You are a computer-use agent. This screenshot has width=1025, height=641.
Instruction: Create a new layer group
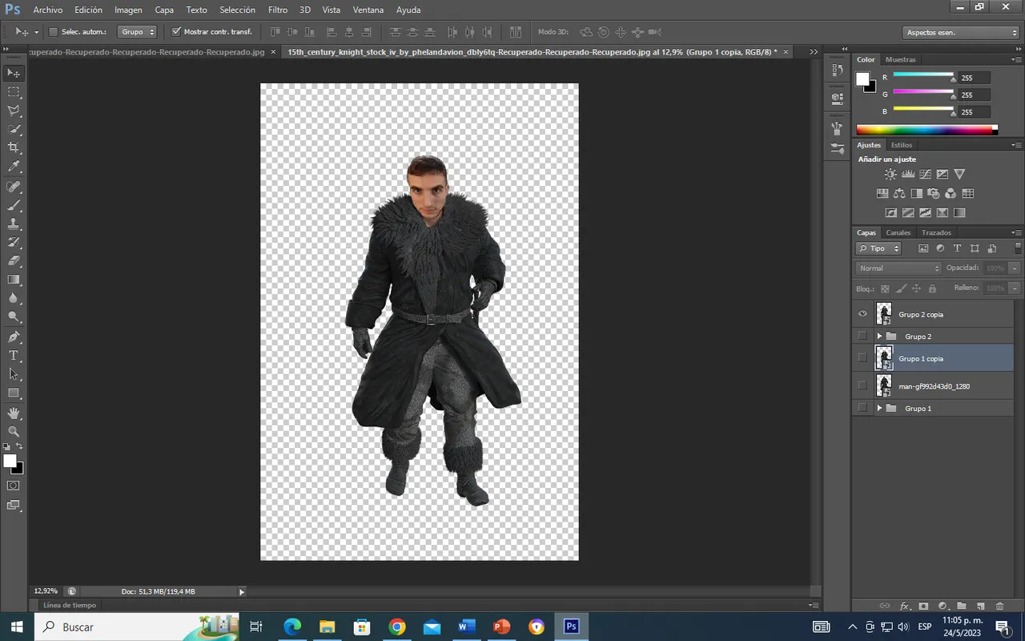(962, 607)
